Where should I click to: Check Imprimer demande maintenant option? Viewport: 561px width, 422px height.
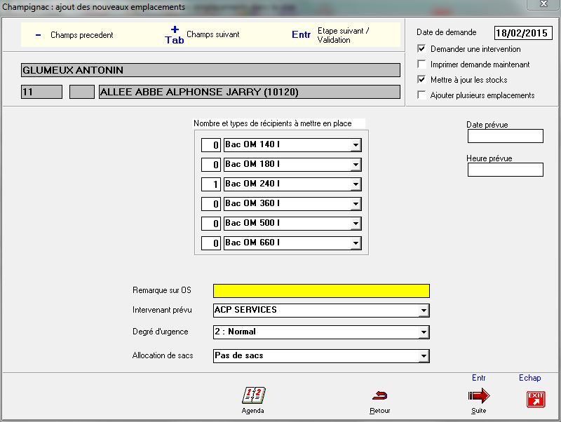tap(421, 64)
